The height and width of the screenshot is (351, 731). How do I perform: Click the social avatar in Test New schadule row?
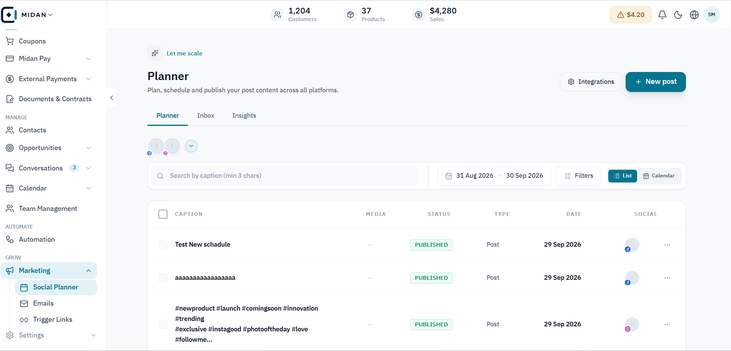(632, 245)
